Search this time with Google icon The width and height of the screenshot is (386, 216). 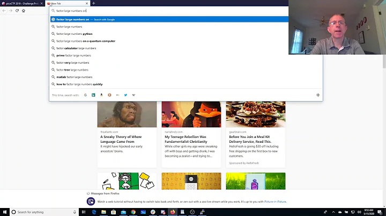pyautogui.click(x=85, y=95)
